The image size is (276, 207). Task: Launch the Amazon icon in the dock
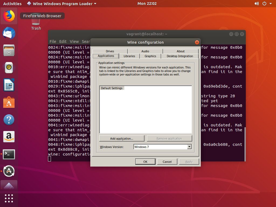(x=9, y=137)
